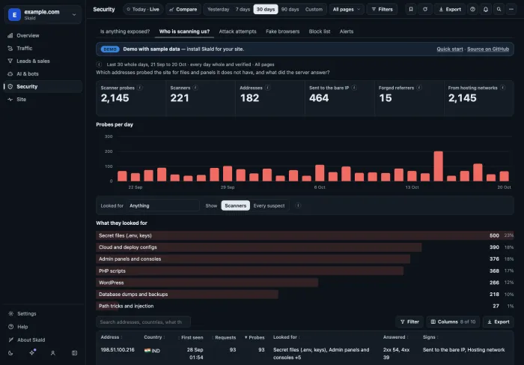This screenshot has width=524, height=365.
Task: Select the 30 days range
Action: point(265,9)
